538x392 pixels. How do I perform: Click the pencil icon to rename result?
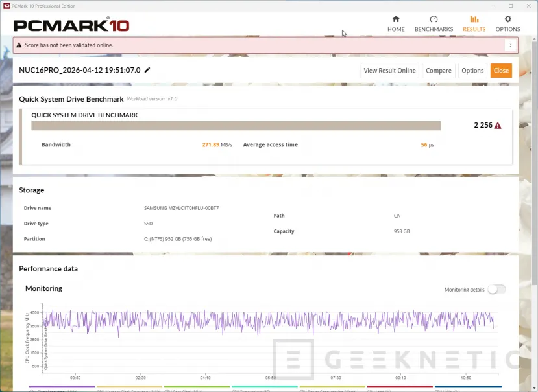pos(147,70)
